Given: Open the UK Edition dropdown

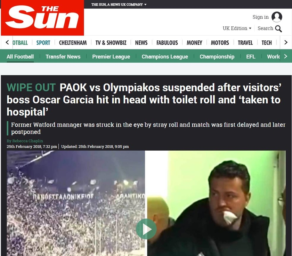Looking at the screenshot, I should point(237,28).
